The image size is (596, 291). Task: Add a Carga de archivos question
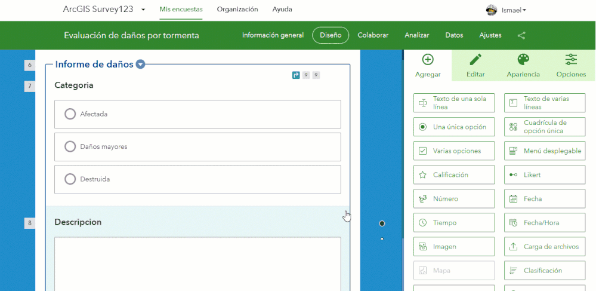(x=545, y=247)
